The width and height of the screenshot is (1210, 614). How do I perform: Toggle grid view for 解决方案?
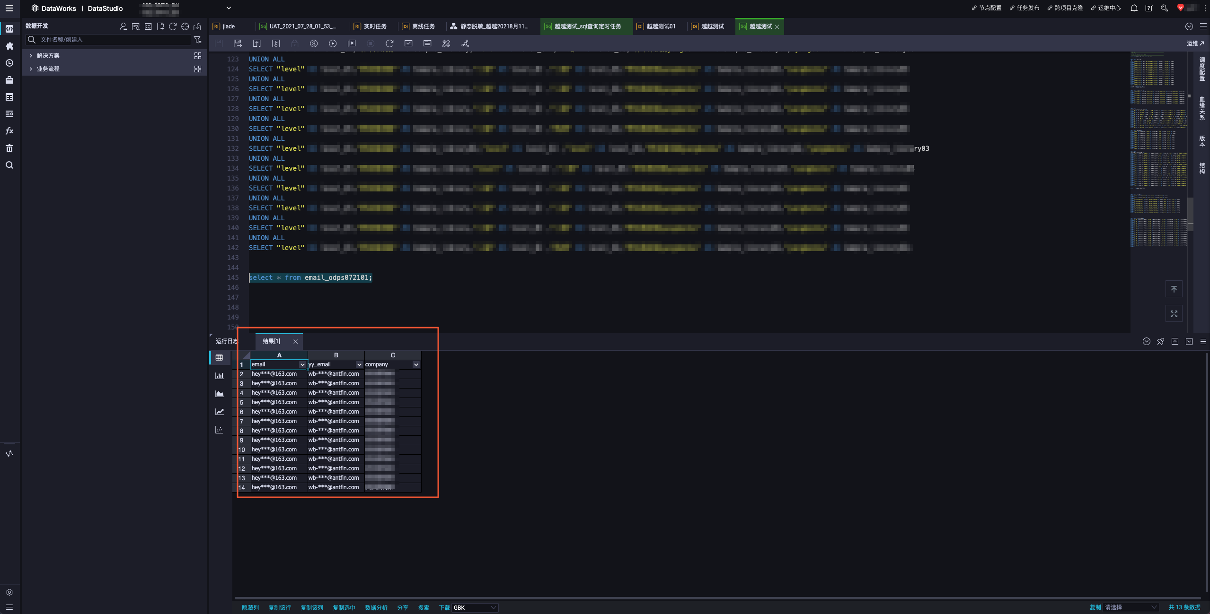198,56
